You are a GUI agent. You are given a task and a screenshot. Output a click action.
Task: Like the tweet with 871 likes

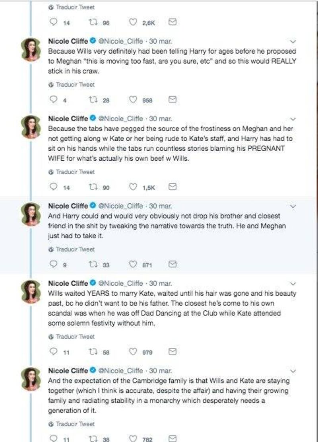click(133, 264)
